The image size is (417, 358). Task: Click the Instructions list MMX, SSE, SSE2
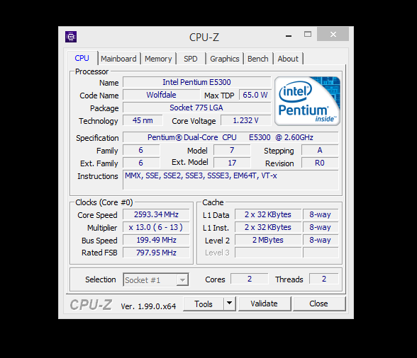[x=230, y=180]
